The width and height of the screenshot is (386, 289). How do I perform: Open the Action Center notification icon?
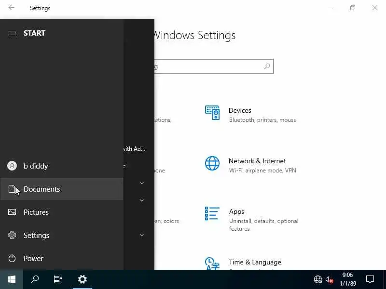coord(370,279)
